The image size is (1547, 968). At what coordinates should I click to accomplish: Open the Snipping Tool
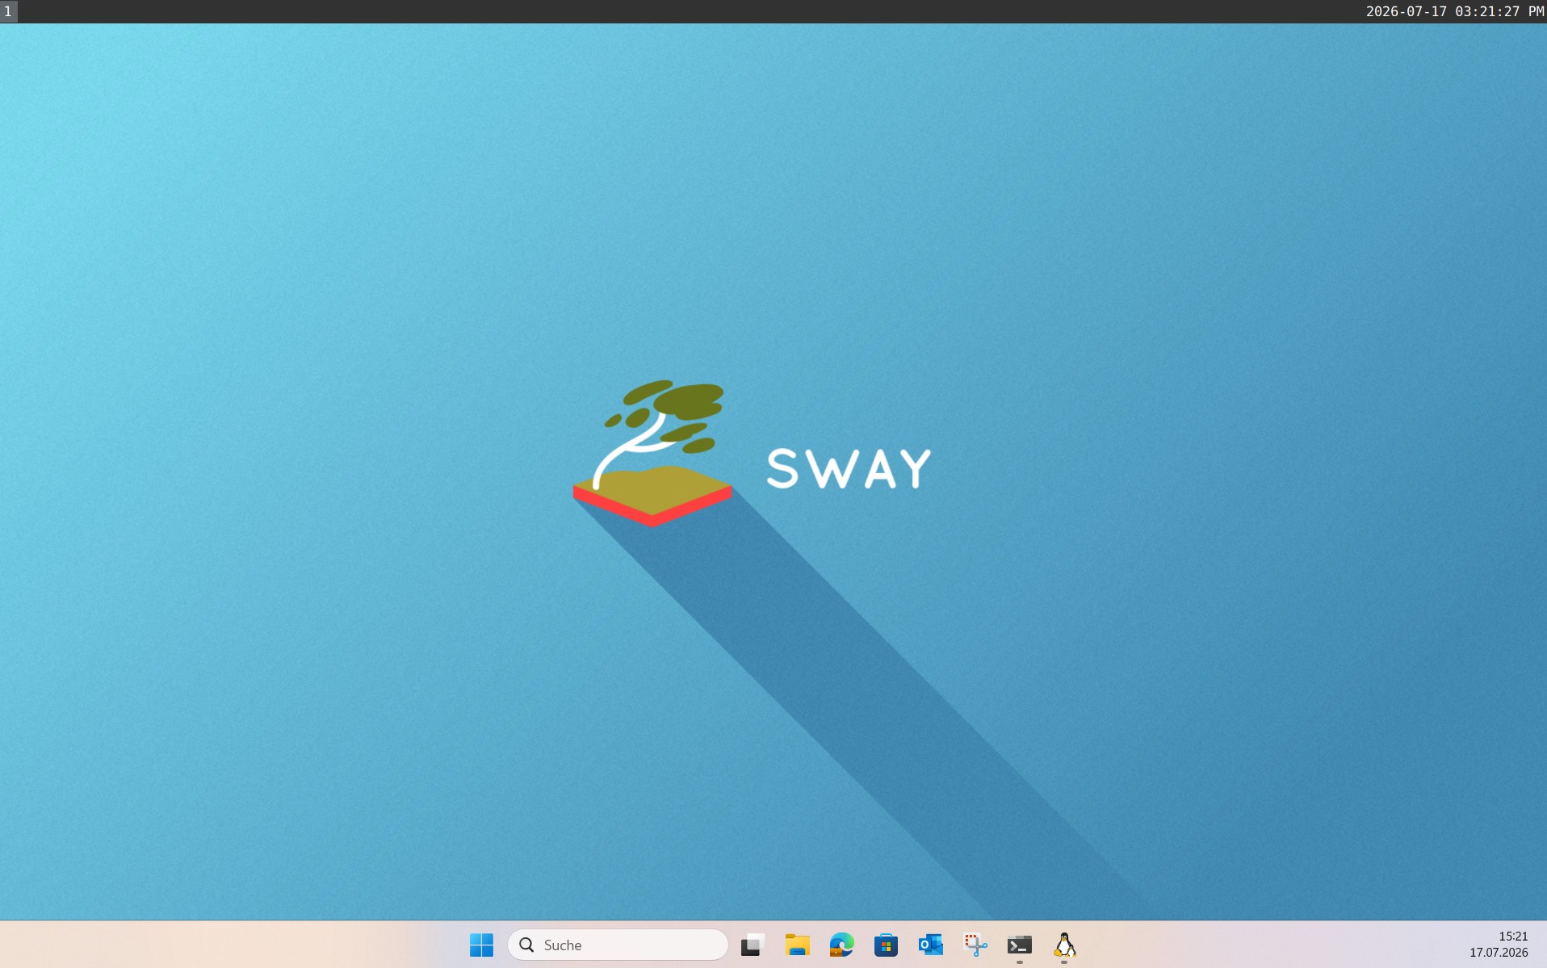[x=975, y=945]
